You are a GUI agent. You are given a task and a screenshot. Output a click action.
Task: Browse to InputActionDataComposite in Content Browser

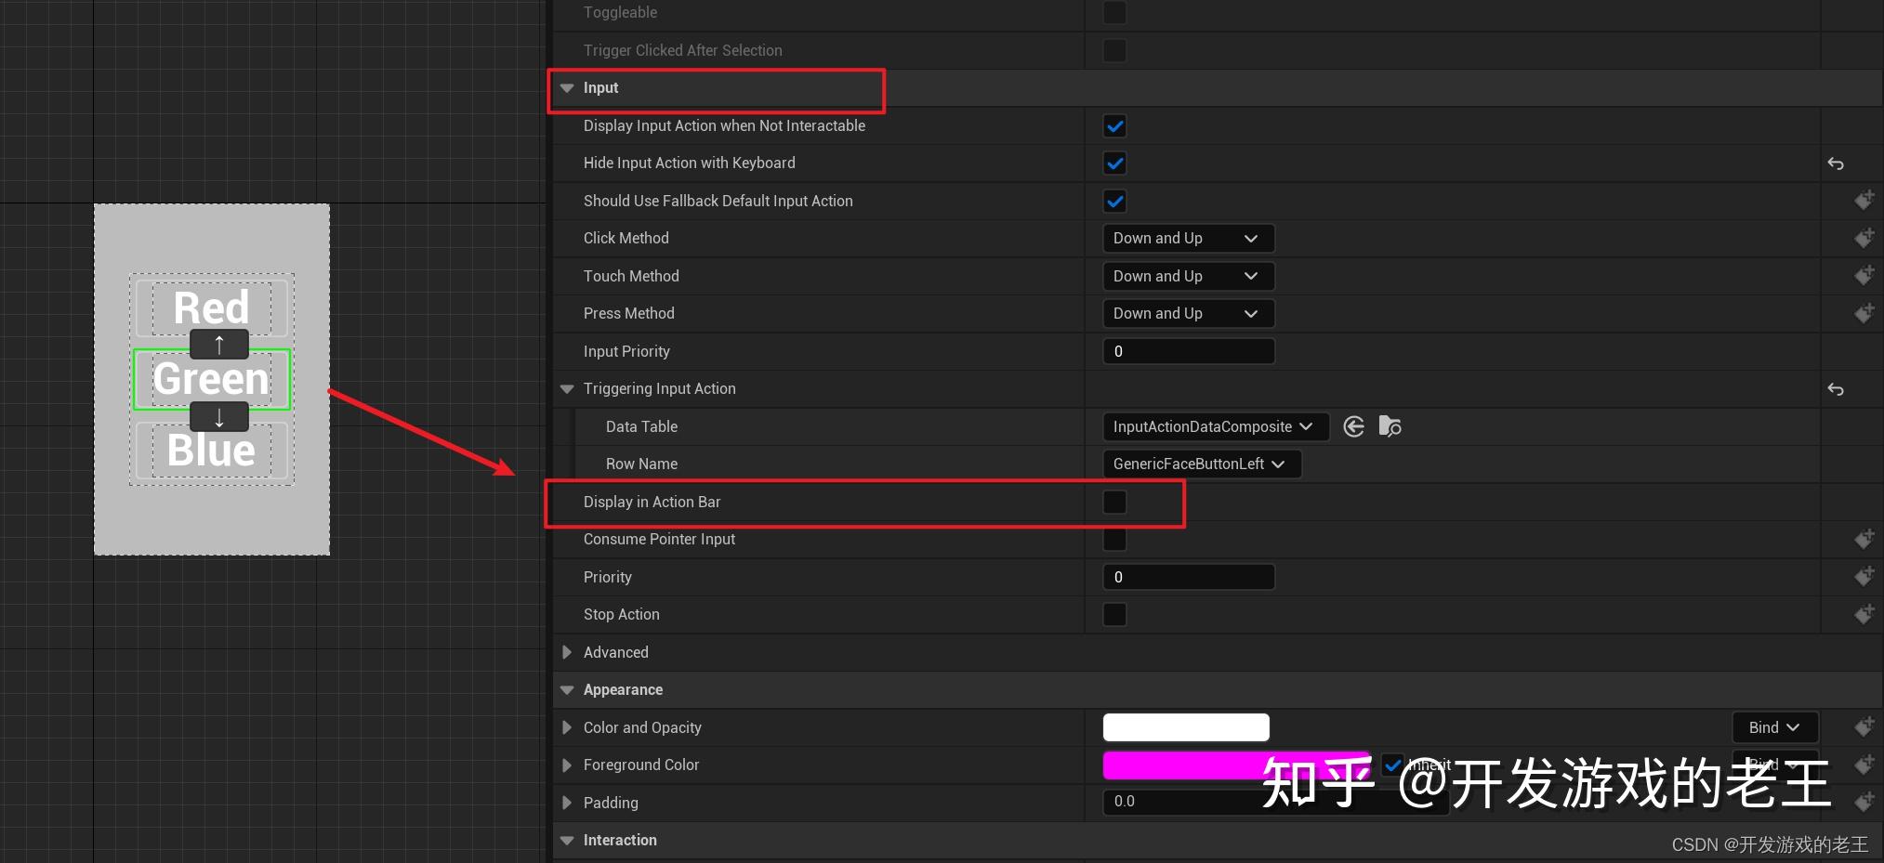[x=1390, y=425]
